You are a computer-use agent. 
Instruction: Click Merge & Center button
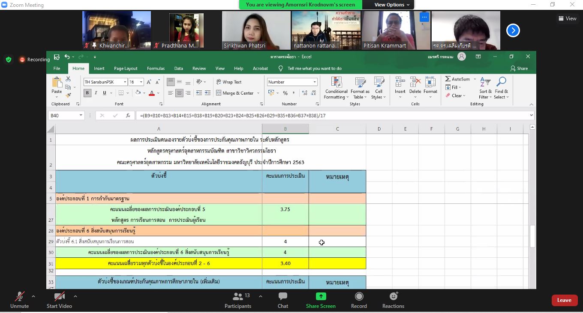pos(235,93)
